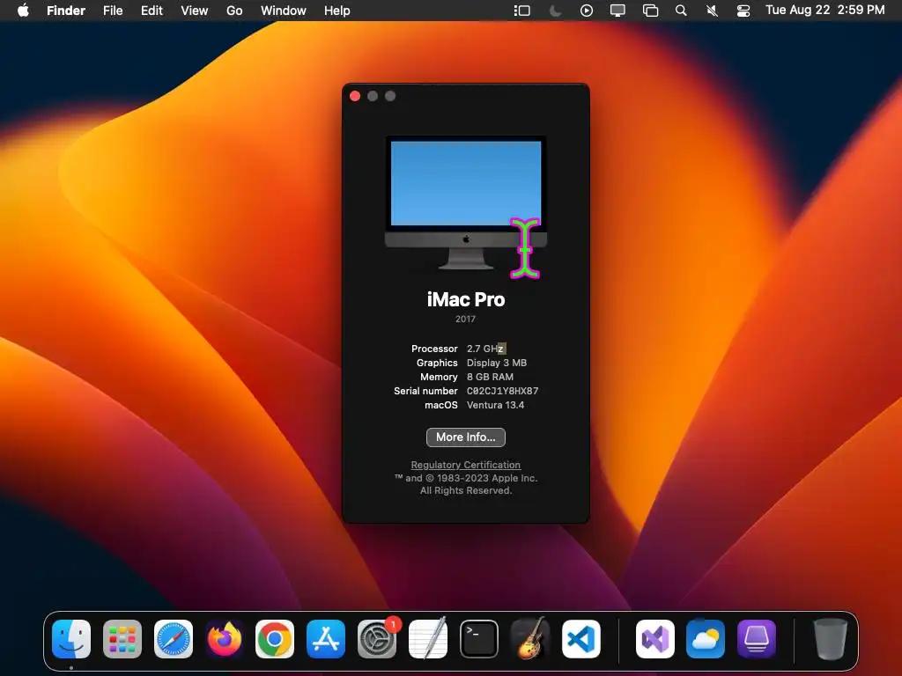The width and height of the screenshot is (902, 676).
Task: Open the Apple menu
Action: click(23, 11)
